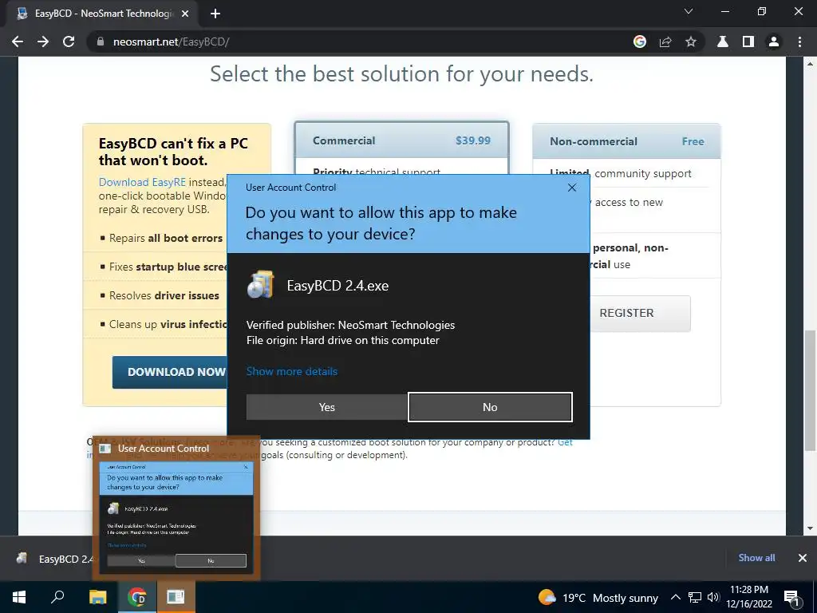Screen dimensions: 817x613
Task: Close the downloads bar
Action: tap(803, 558)
